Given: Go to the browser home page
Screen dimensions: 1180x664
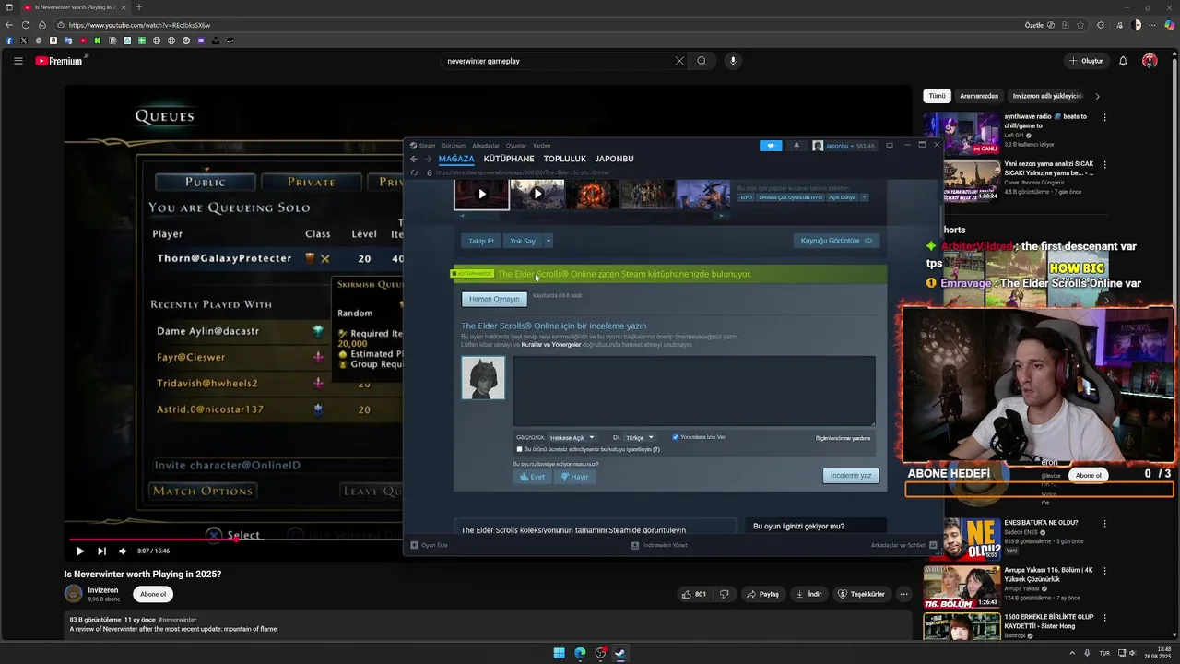Looking at the screenshot, I should 42,25.
